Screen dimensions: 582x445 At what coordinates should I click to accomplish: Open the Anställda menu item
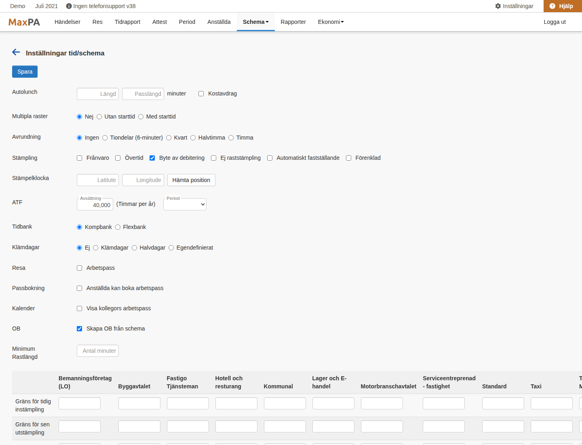(x=219, y=22)
